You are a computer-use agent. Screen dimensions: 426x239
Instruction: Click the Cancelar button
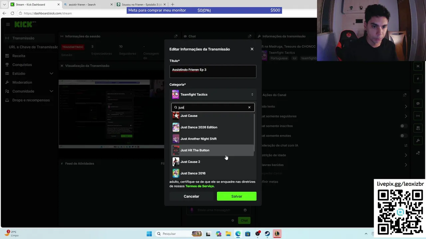coord(191,196)
